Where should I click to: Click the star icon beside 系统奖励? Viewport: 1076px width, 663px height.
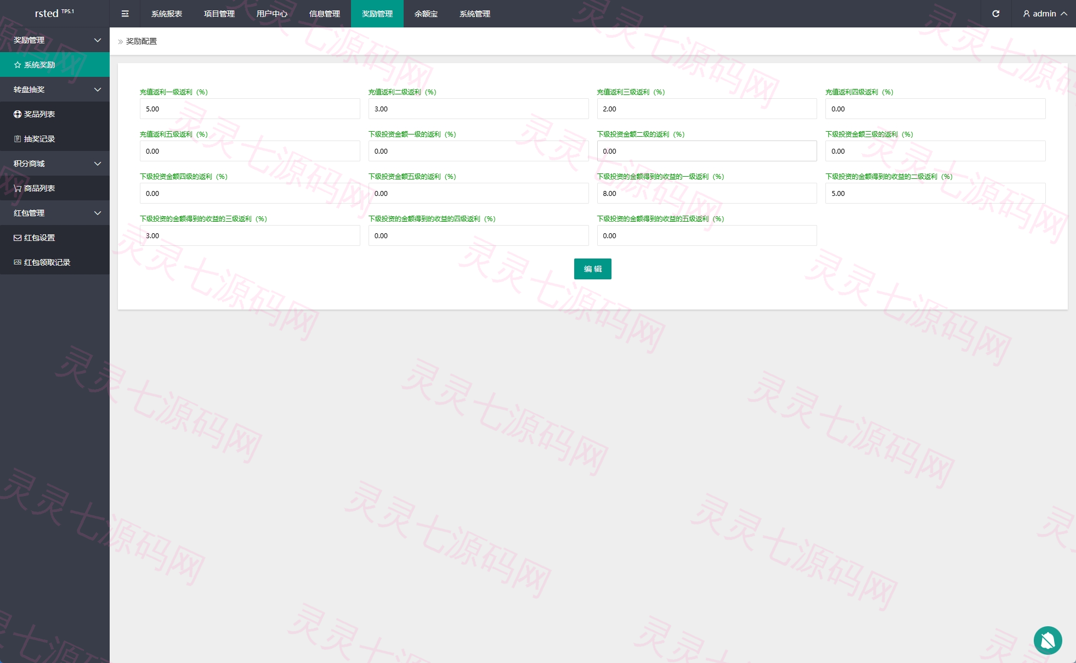(18, 65)
